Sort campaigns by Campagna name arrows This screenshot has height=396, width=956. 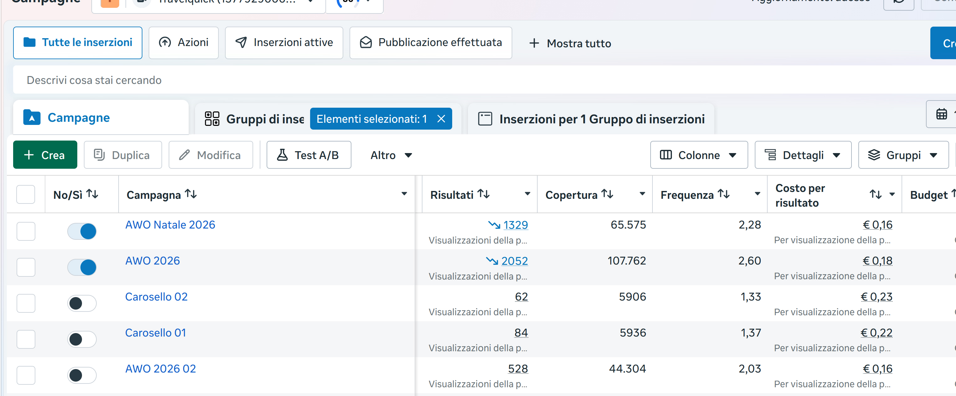[x=191, y=194]
